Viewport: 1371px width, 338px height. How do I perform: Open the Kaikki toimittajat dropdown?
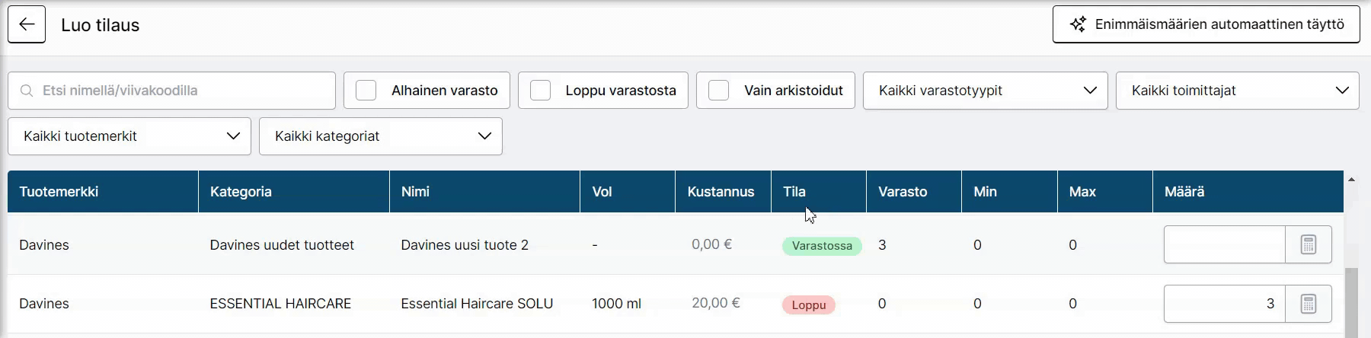(x=1237, y=91)
